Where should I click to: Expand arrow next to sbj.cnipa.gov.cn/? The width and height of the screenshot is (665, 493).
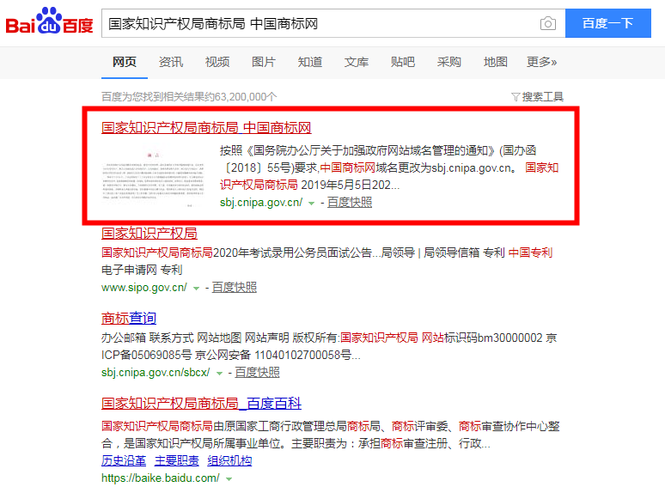click(311, 204)
